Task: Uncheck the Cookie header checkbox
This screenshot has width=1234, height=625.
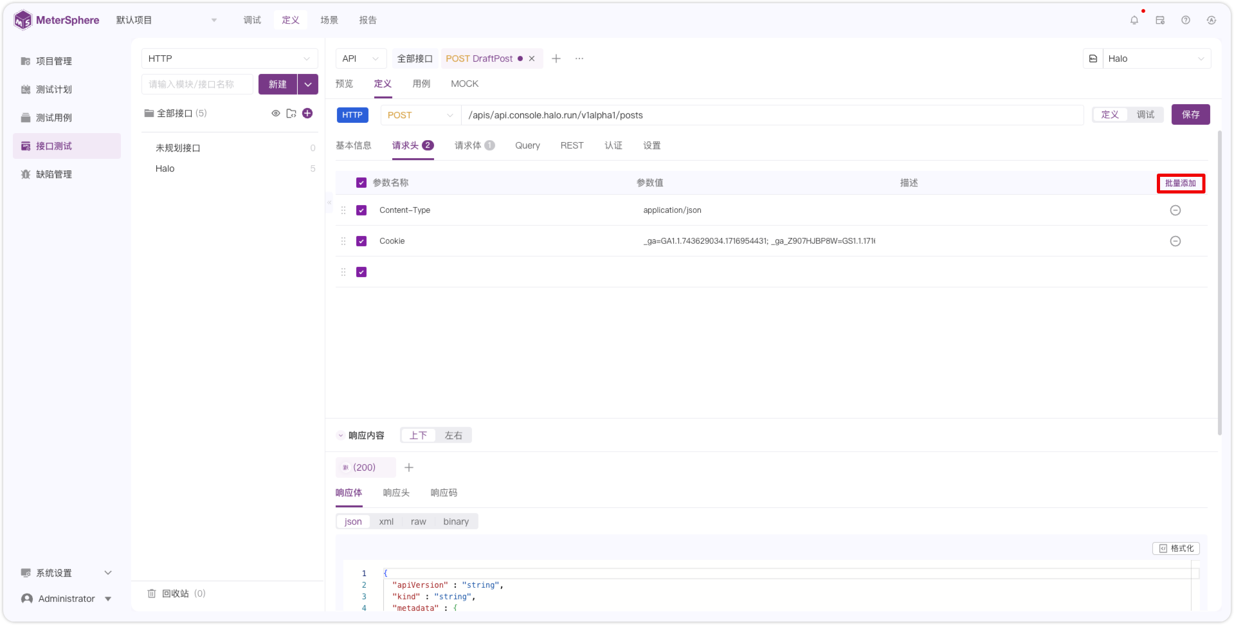Action: click(x=361, y=241)
